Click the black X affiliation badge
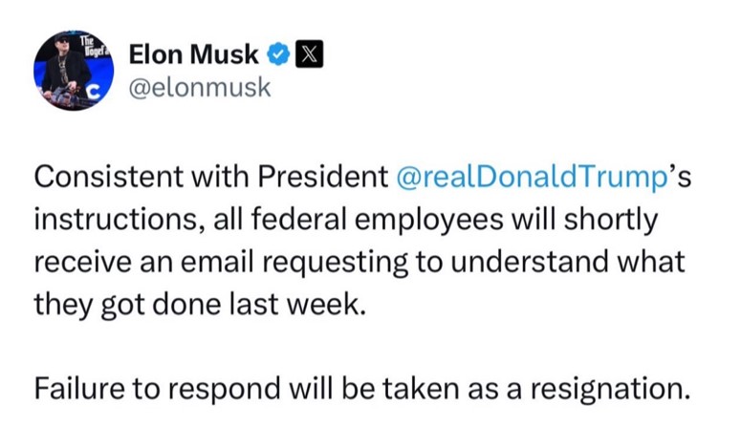 (309, 53)
